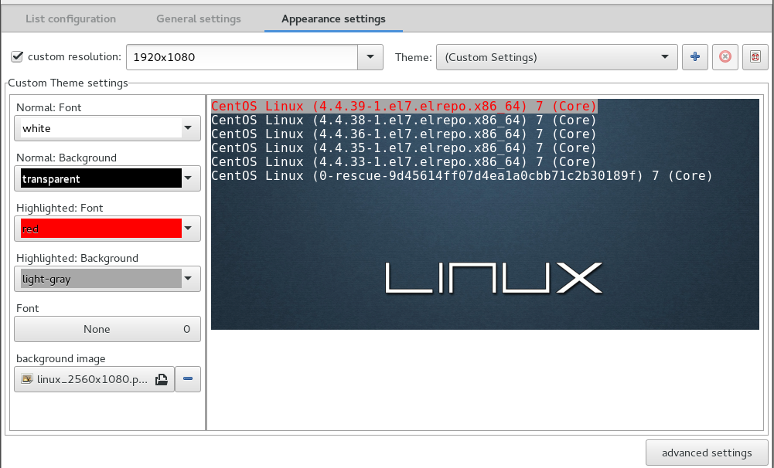Remove the theme with red circle icon
774x468 pixels.
(725, 56)
